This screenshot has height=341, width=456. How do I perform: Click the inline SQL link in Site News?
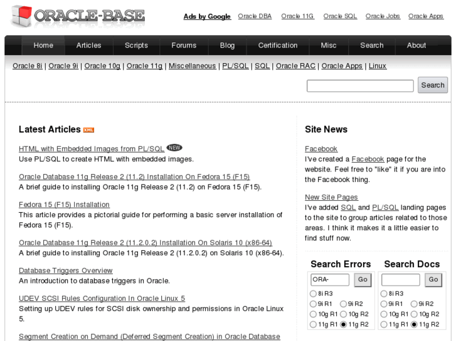(x=348, y=207)
